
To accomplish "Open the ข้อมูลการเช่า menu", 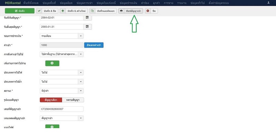I will pos(85,3).
